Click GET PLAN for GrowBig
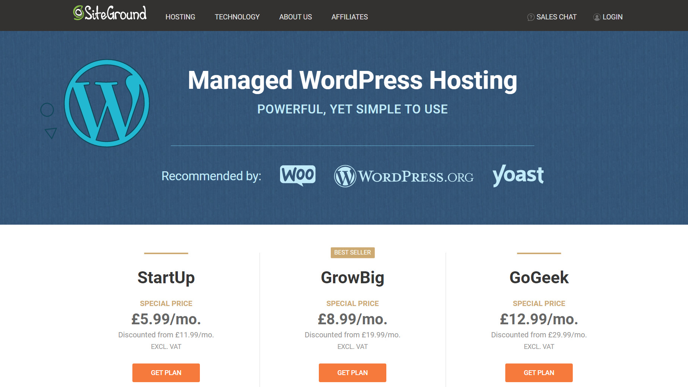The image size is (688, 387). pos(352,373)
